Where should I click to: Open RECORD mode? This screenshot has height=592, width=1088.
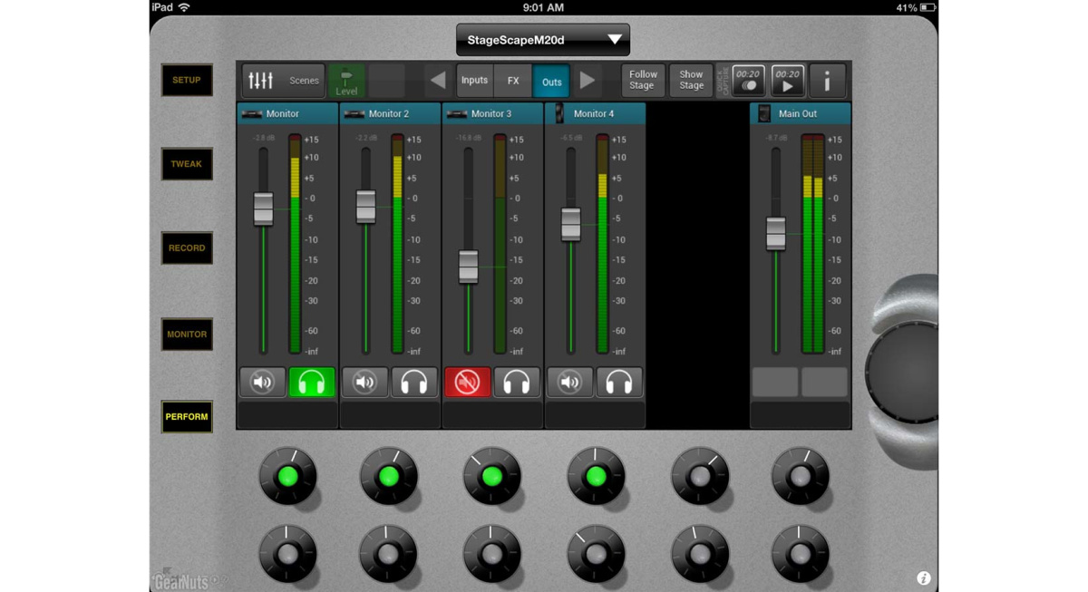187,248
